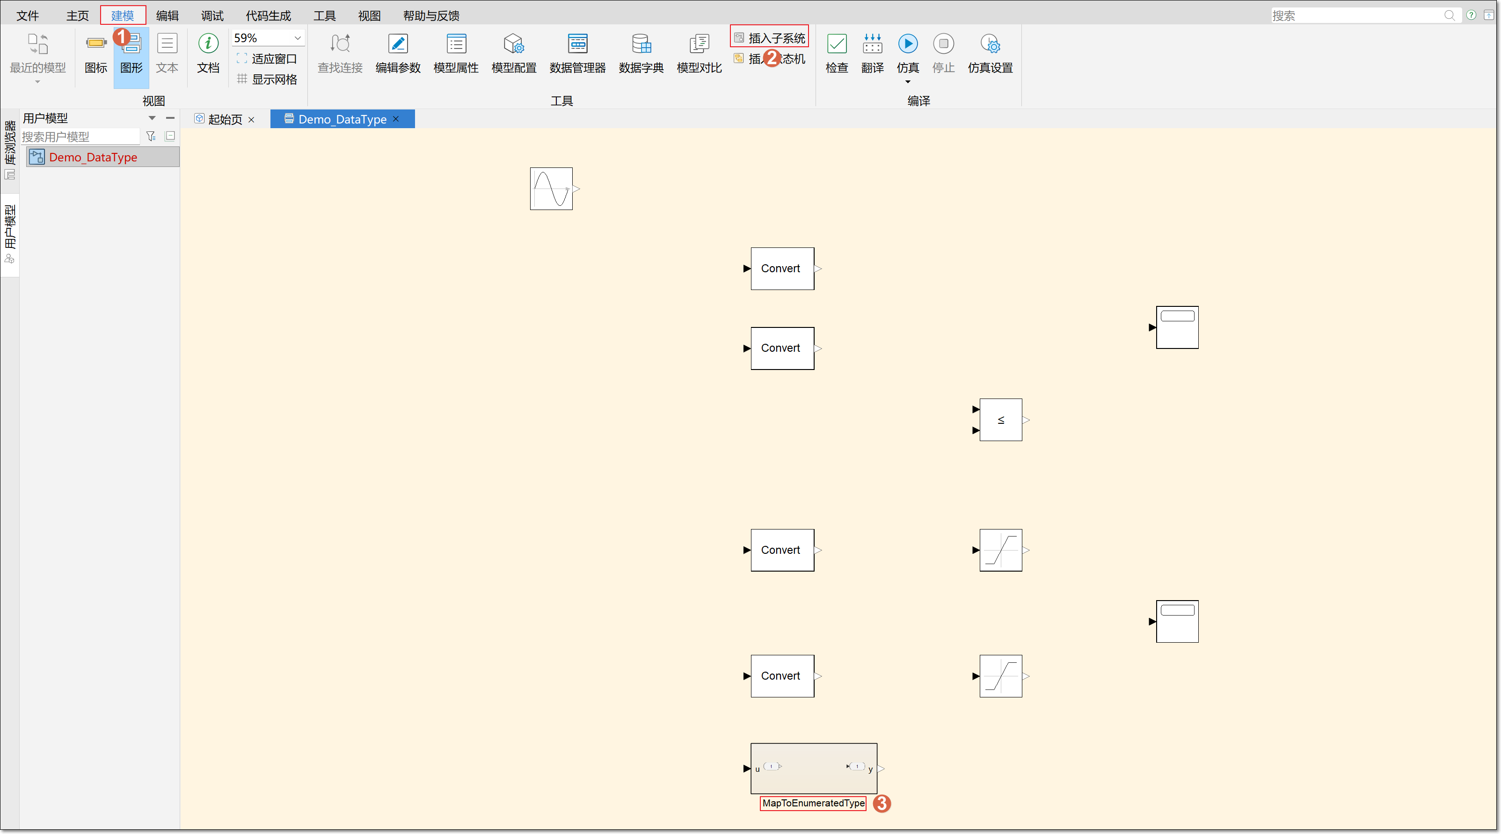Click fit to window option

[268, 59]
